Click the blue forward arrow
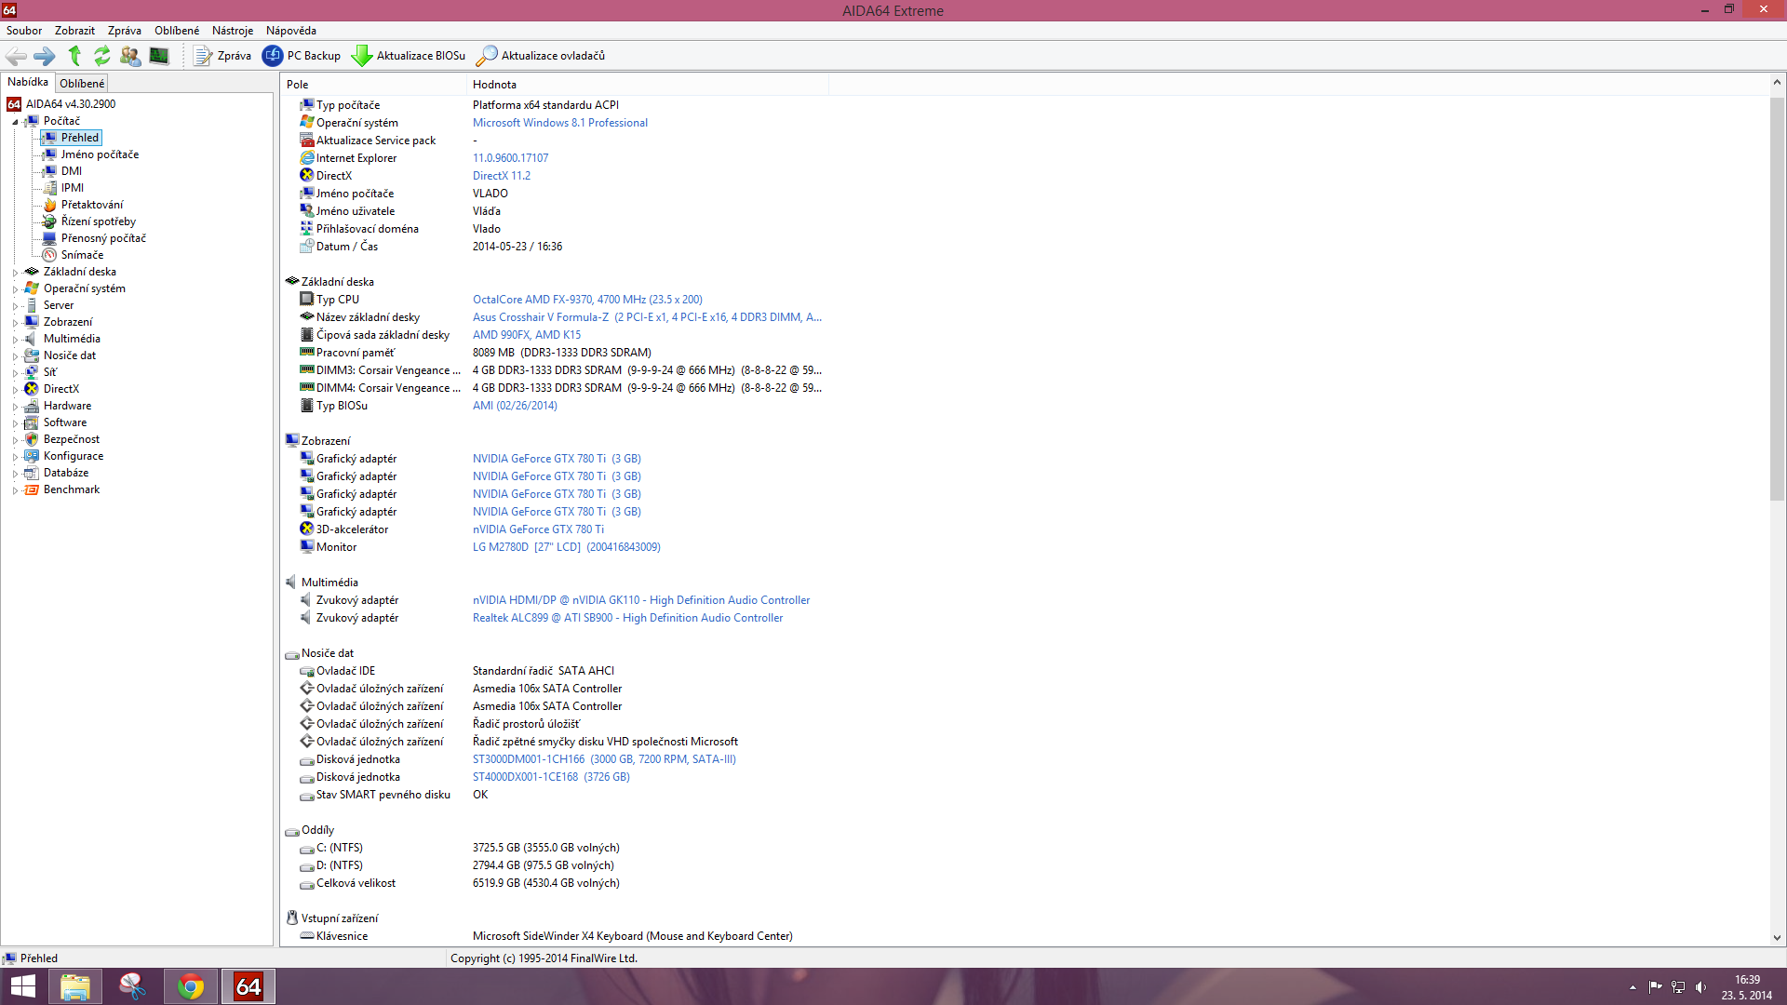The height and width of the screenshot is (1005, 1787). point(45,56)
